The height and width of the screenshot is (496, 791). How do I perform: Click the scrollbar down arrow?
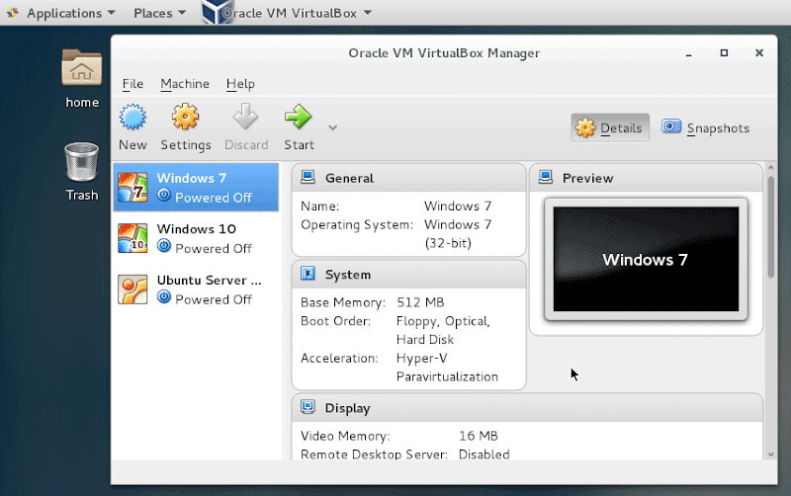pyautogui.click(x=770, y=455)
